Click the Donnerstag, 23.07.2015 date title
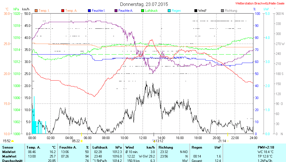The width and height of the screenshot is (286, 162). (x=144, y=4)
